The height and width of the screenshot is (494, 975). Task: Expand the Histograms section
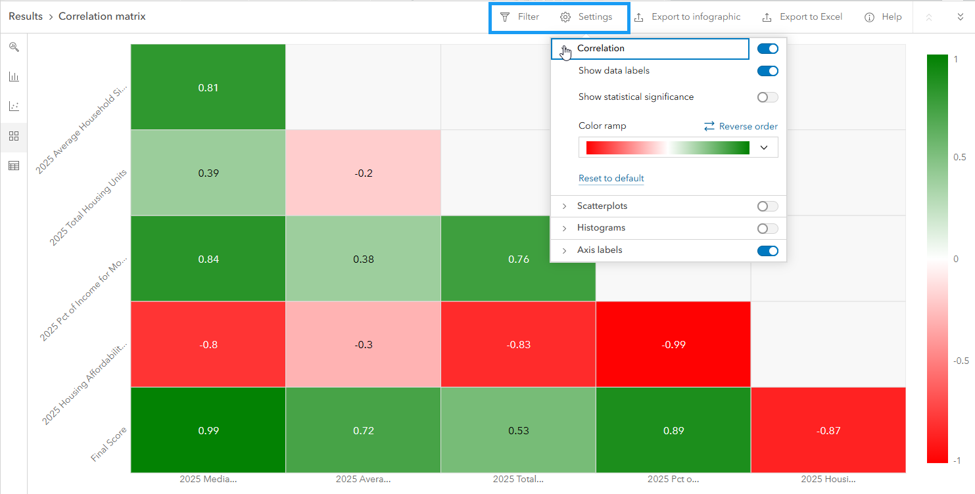pyautogui.click(x=564, y=229)
